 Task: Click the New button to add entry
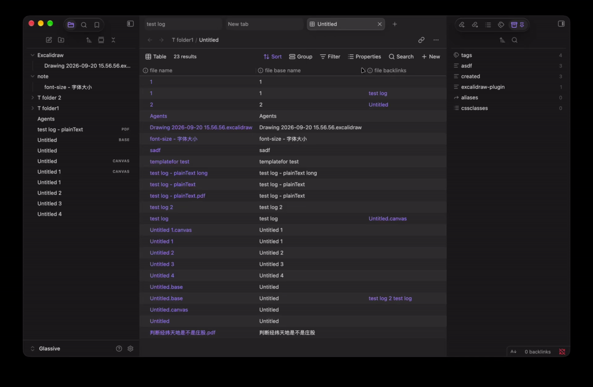click(431, 57)
